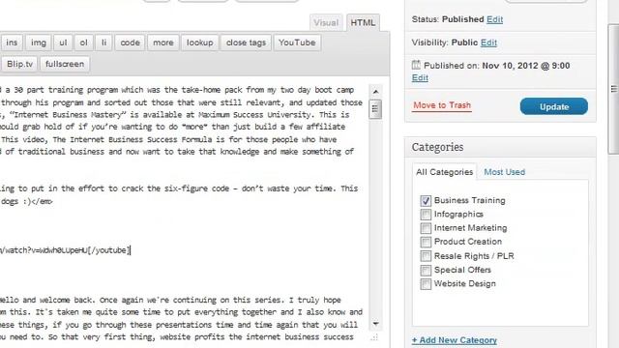Insert a code tag
619x348 pixels.
point(130,43)
